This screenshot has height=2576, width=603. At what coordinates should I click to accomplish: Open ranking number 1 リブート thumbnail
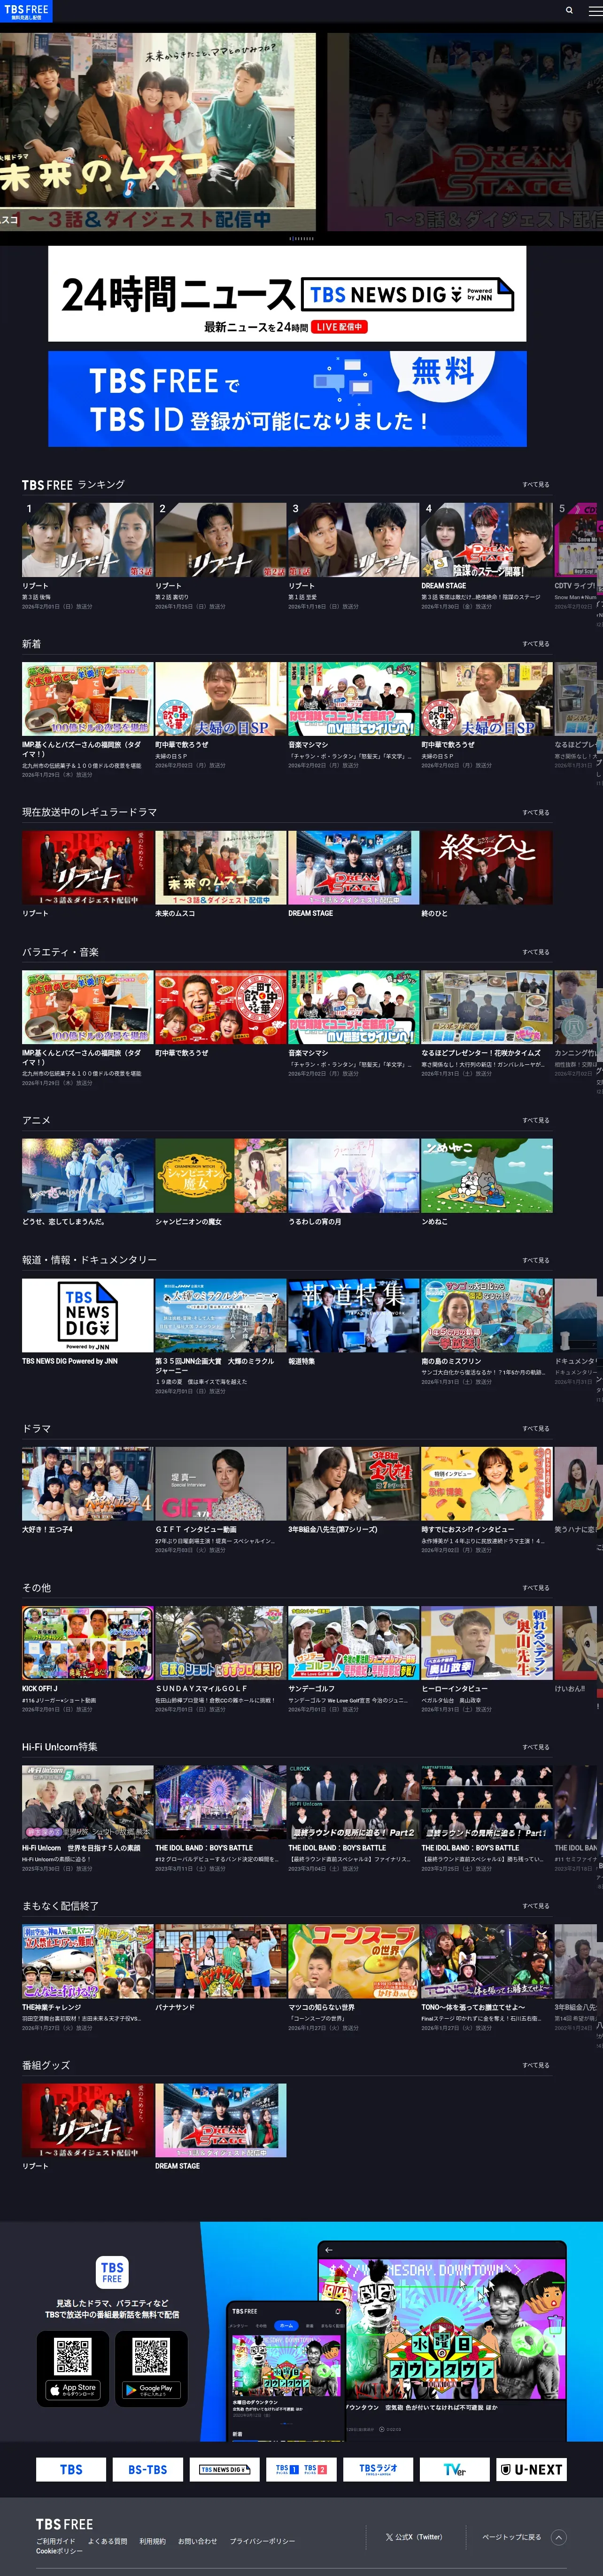88,540
